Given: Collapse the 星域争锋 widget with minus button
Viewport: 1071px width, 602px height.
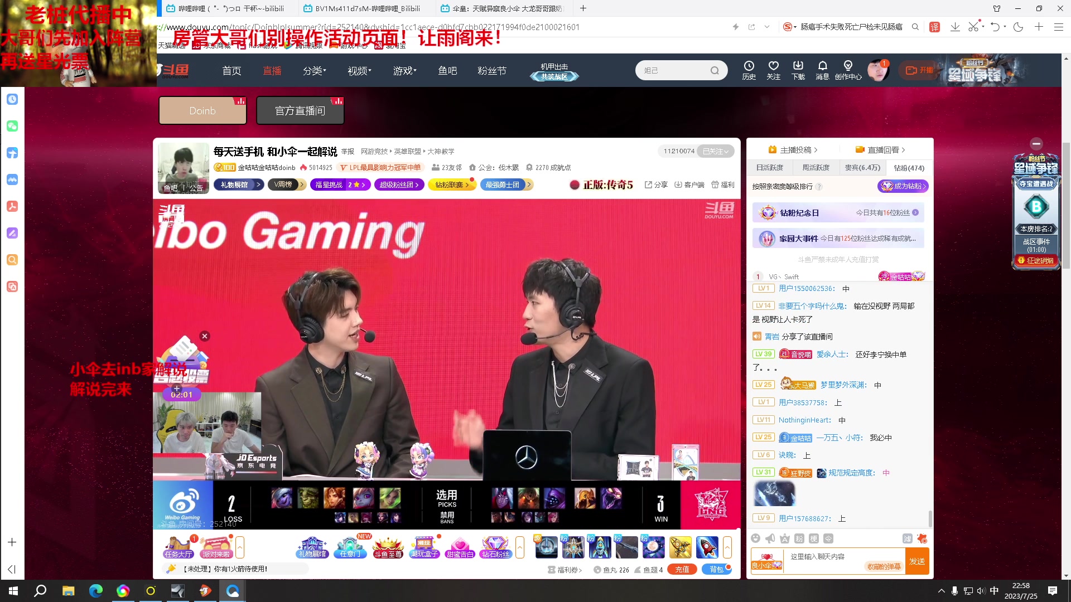Looking at the screenshot, I should click(1036, 143).
